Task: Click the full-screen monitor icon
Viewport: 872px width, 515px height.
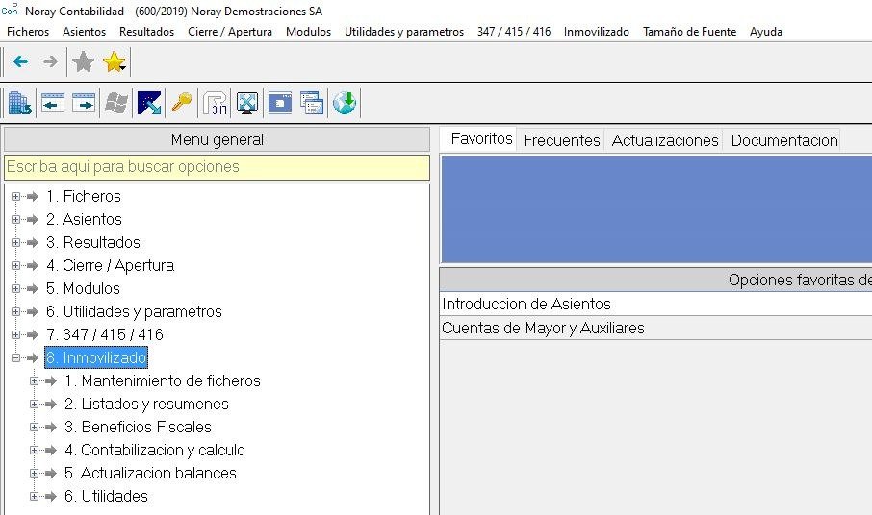Action: [247, 103]
